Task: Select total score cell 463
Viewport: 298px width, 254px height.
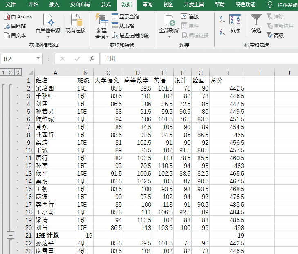Action: [x=227, y=166]
